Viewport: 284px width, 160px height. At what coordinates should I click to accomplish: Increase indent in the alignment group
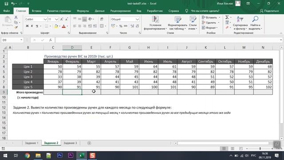pos(95,26)
